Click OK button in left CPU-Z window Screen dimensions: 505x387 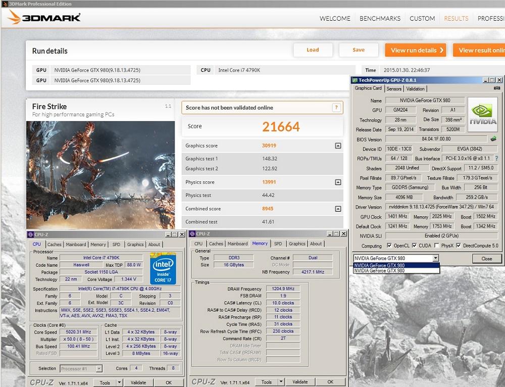(169, 383)
